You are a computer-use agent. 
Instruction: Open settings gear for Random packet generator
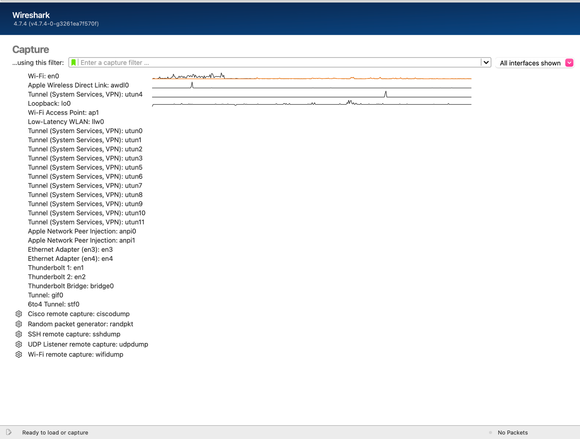(x=19, y=324)
